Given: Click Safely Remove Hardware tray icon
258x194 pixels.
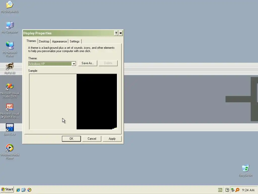Looking at the screenshot, I should click(x=233, y=190).
